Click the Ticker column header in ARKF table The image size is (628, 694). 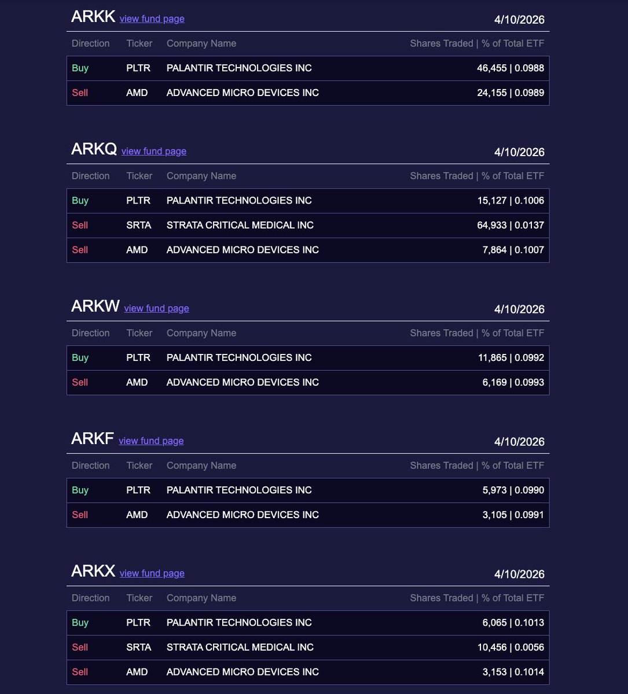pyautogui.click(x=139, y=466)
